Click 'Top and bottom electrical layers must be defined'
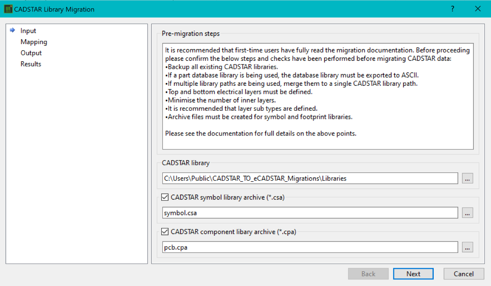This screenshot has height=286, width=491. [x=239, y=92]
